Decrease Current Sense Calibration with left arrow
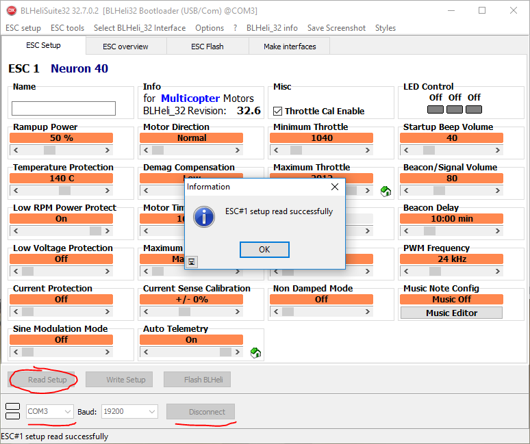The image size is (530, 444). pos(146,312)
